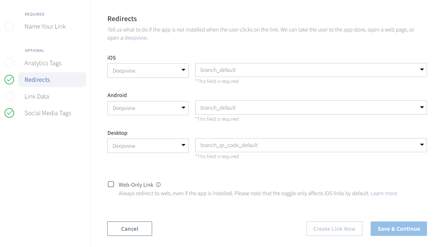Click the step circle next to Name Your Link
440x247 pixels.
pos(9,26)
